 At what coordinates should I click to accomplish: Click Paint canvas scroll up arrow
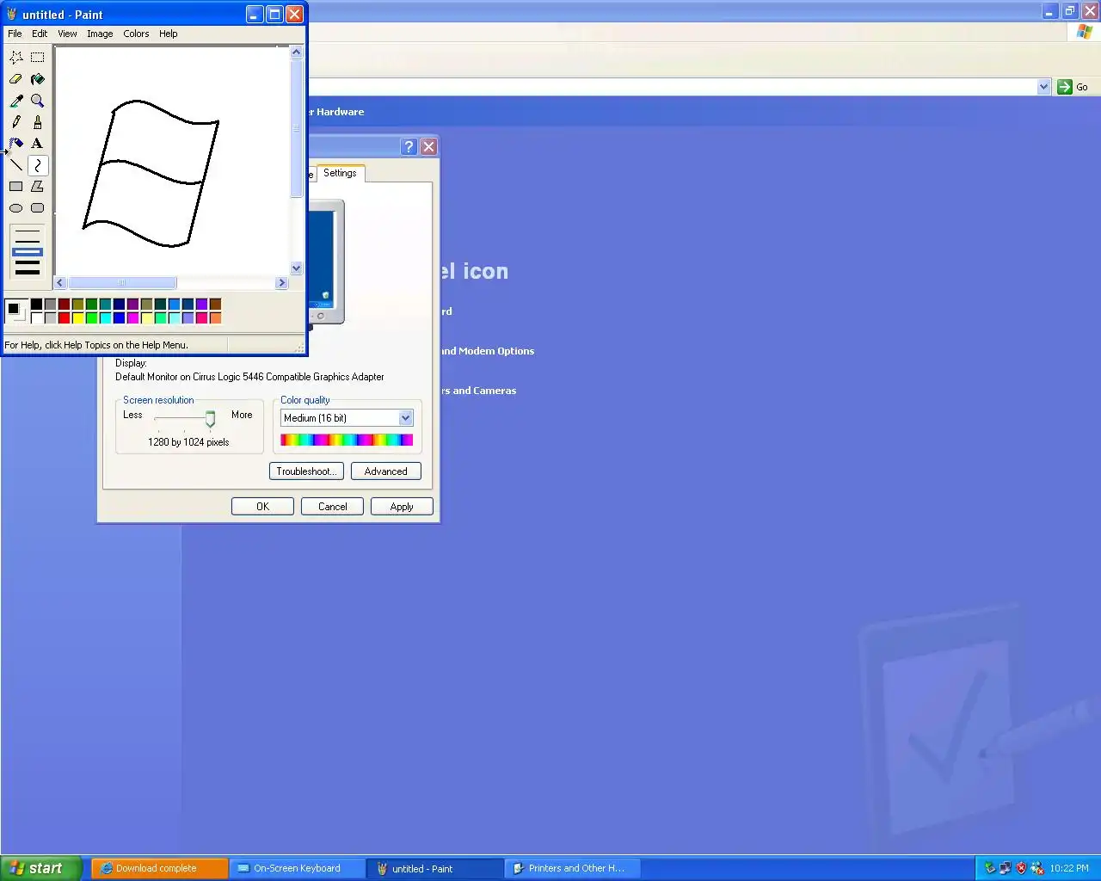coord(296,52)
